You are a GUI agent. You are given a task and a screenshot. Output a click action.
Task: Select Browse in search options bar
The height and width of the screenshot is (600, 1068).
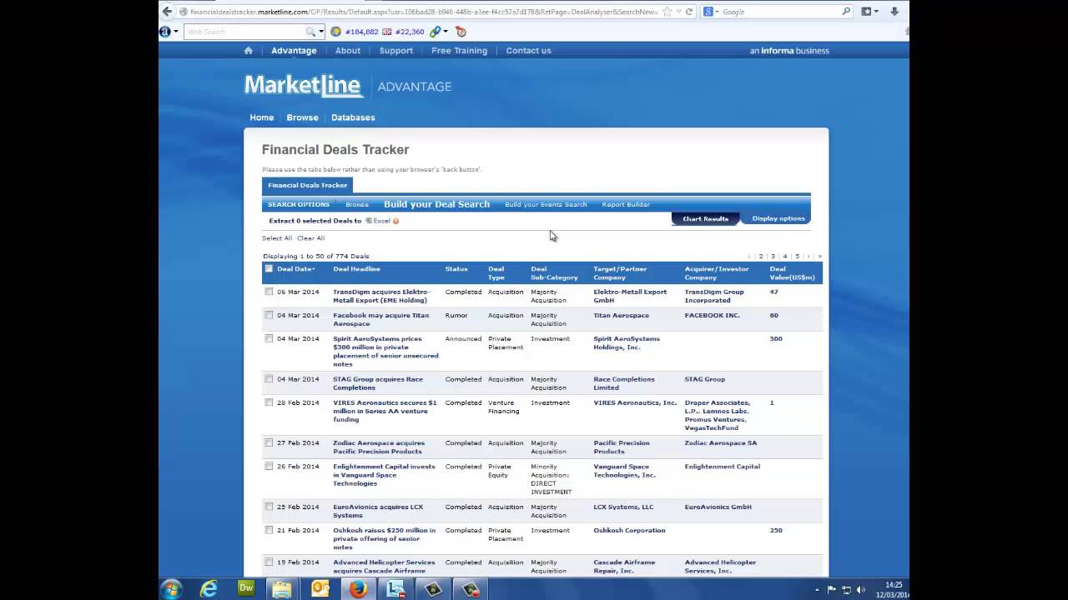click(x=357, y=204)
